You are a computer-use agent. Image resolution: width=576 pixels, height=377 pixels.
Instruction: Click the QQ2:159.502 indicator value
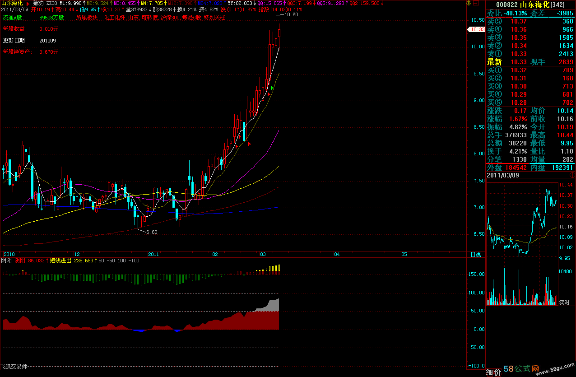pyautogui.click(x=364, y=3)
